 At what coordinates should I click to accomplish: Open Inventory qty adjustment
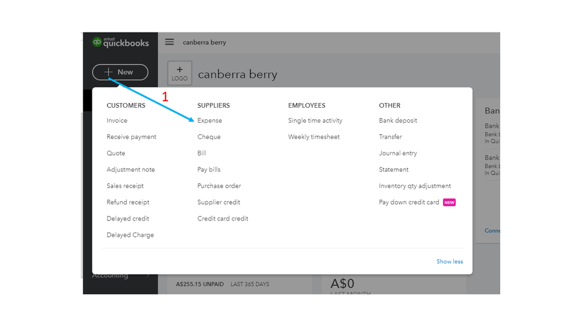(415, 186)
